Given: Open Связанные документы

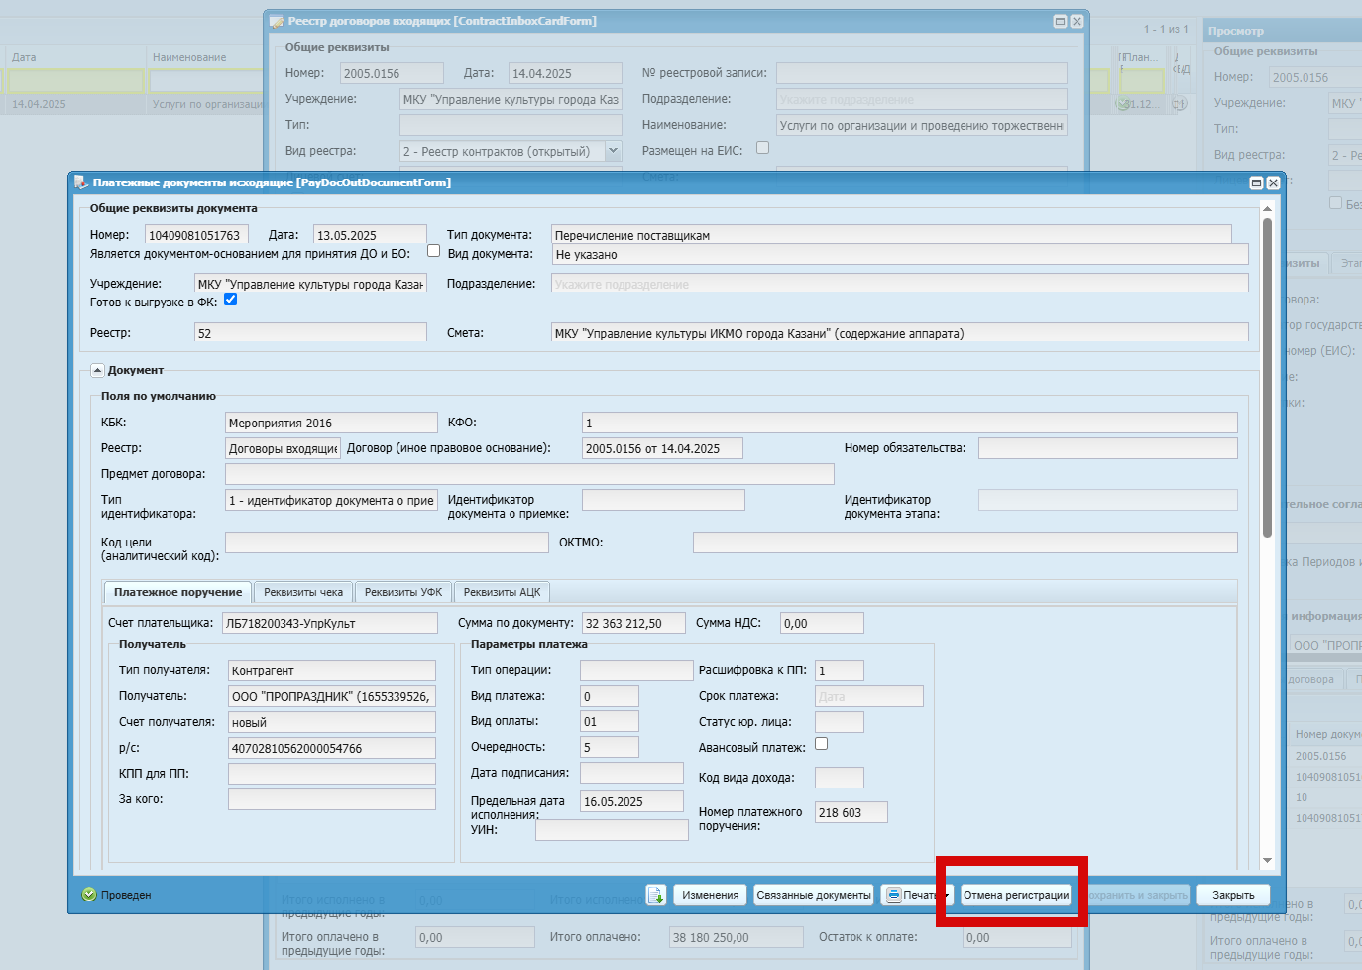Looking at the screenshot, I should point(814,895).
